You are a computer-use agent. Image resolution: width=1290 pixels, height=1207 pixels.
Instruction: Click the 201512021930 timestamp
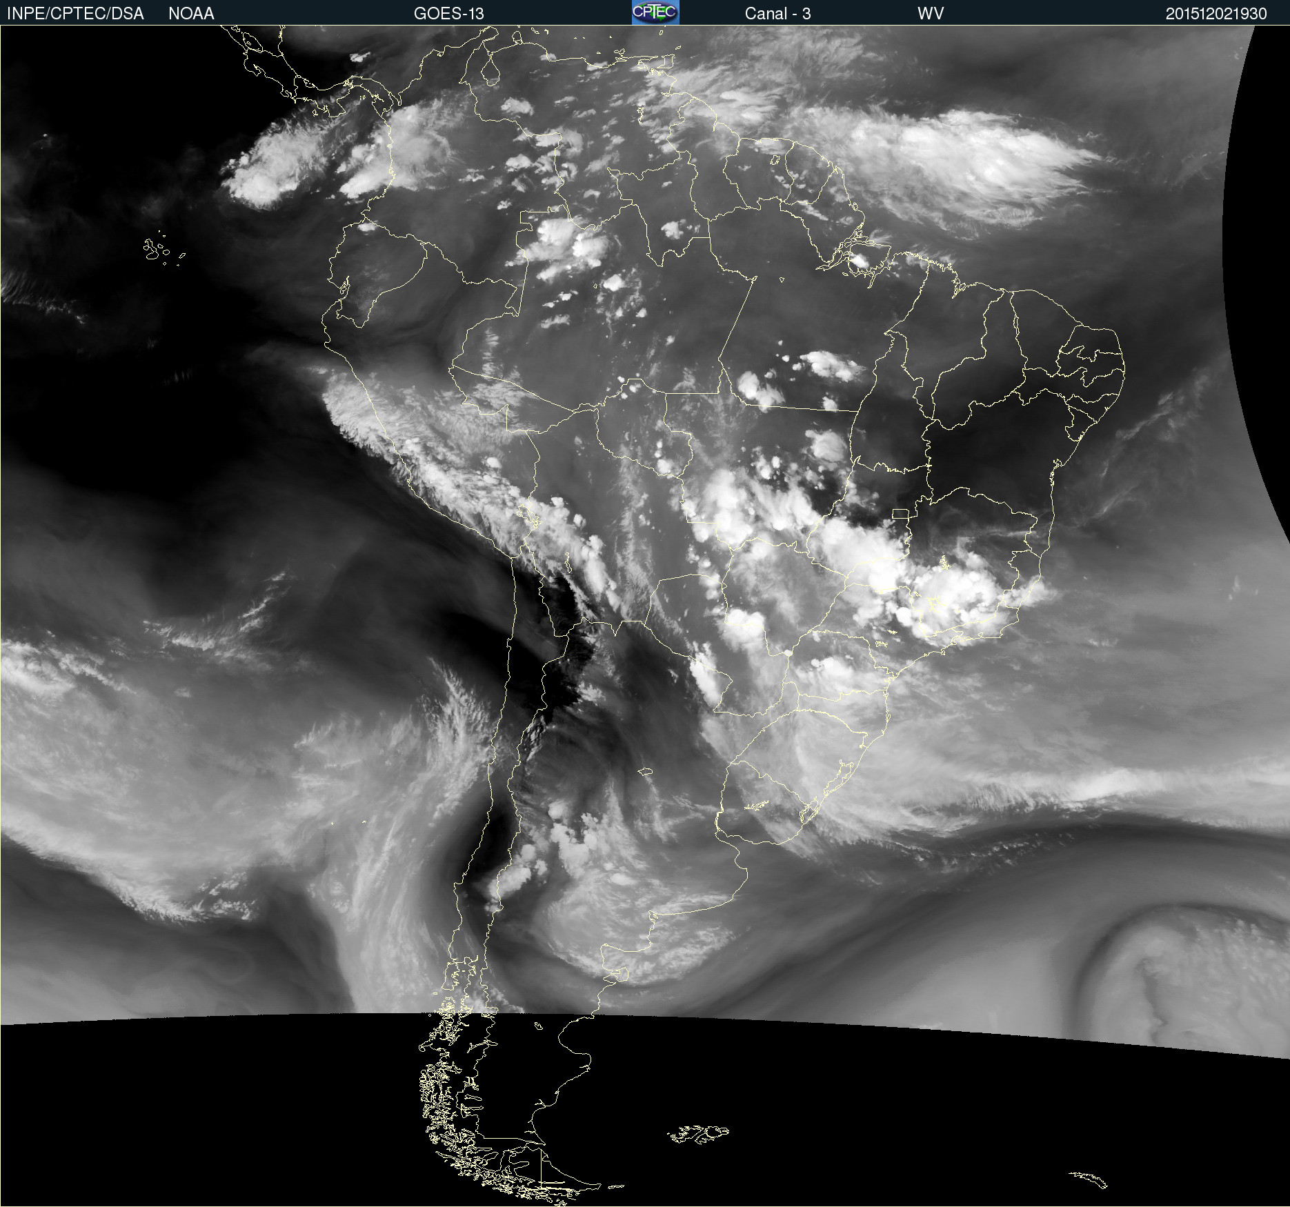(x=1216, y=14)
